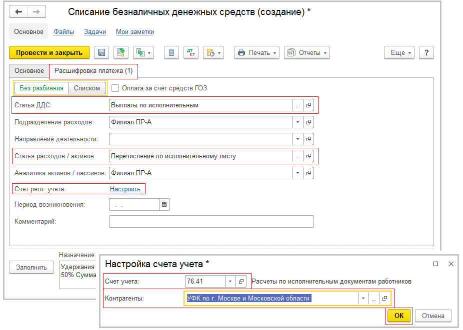
Task: Open the Статья ДДС item form icon
Action: (309, 105)
